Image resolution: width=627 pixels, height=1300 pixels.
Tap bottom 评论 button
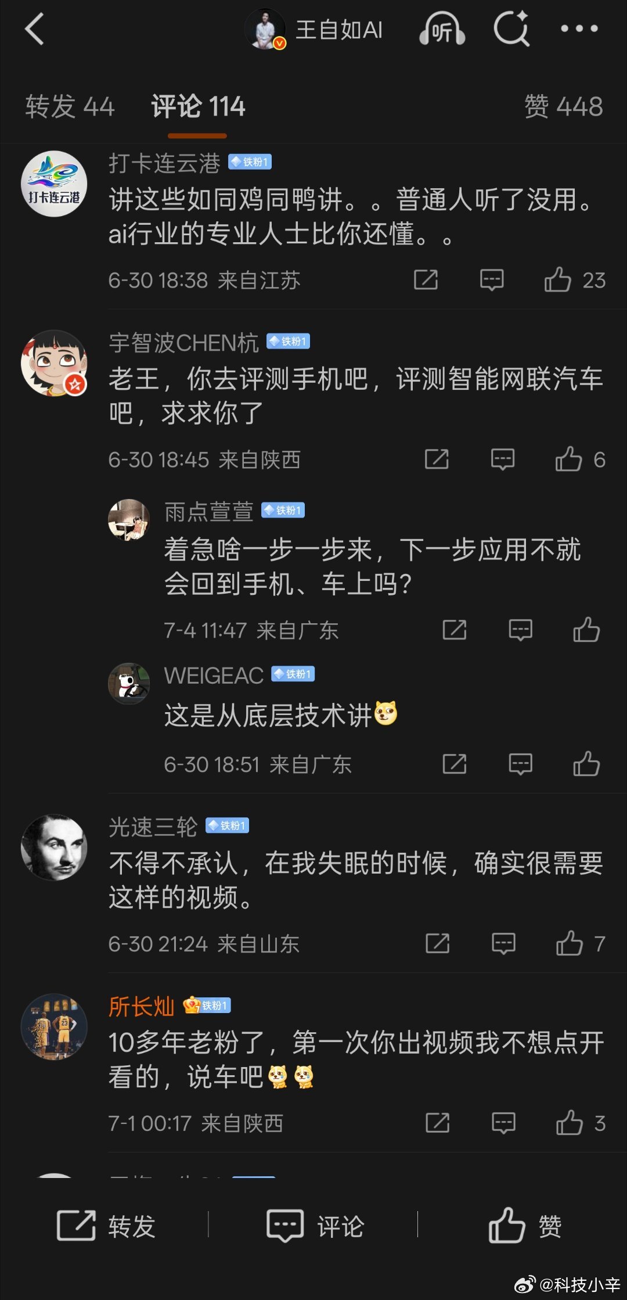click(315, 1226)
